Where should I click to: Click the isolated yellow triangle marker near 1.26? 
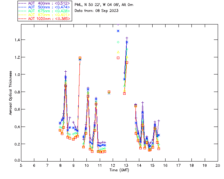118,52
